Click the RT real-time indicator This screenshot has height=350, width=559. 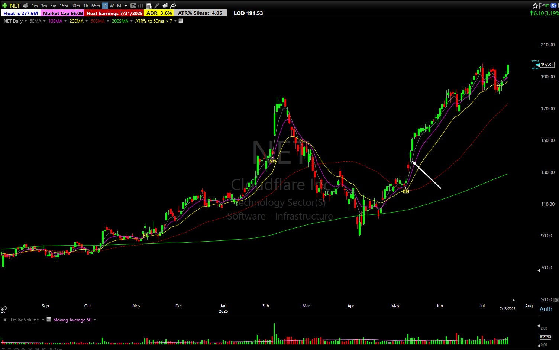click(547, 6)
